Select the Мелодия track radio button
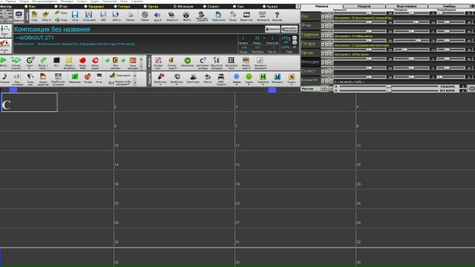This screenshot has height=267, width=475. [x=175, y=7]
